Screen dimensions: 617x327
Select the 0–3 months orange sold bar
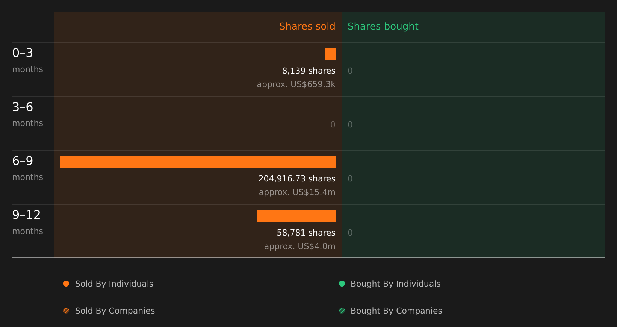pos(330,54)
